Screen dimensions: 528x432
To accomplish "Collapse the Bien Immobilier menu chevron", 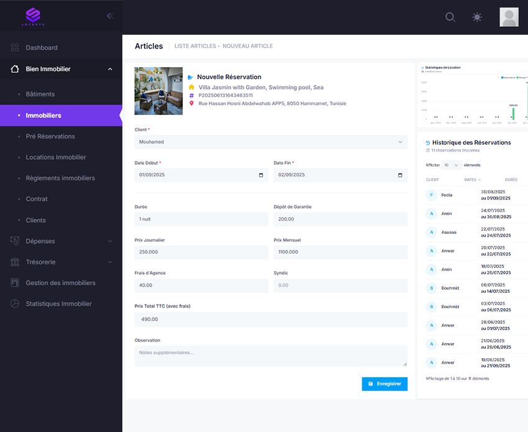I will point(110,69).
